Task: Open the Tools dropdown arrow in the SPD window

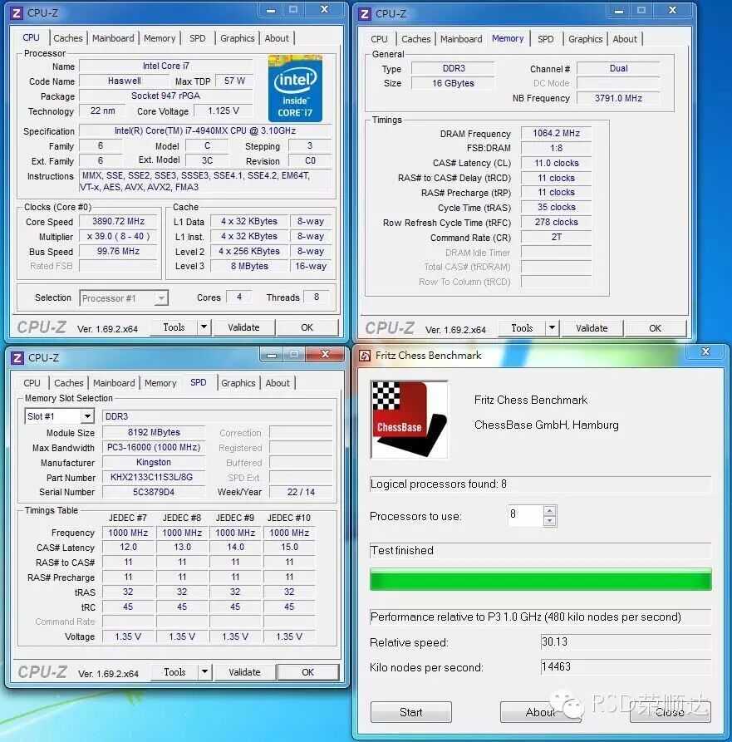Action: 205,672
